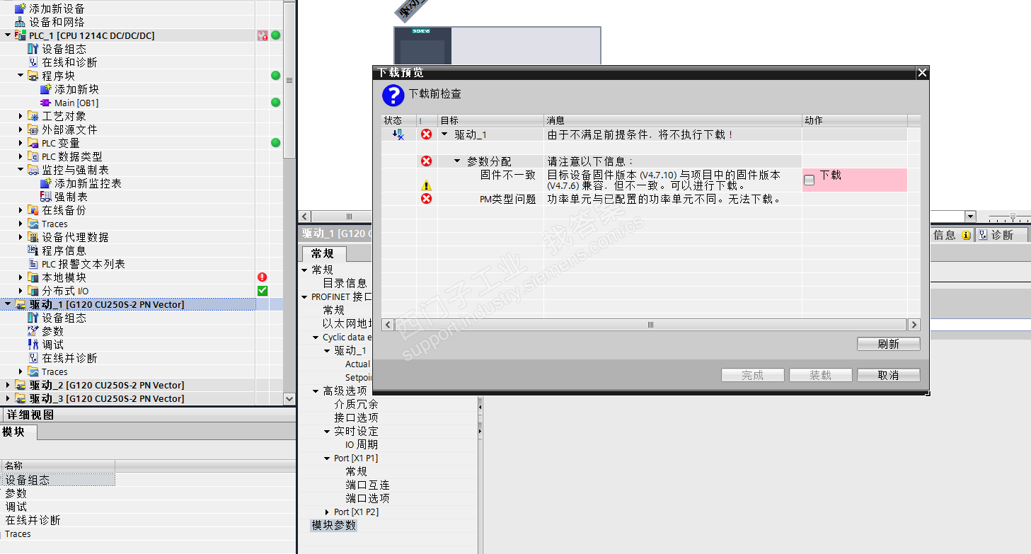Screen dimensions: 1031x554
Task: Click the 工艺对象 folder icon
Action: pyautogui.click(x=33, y=116)
